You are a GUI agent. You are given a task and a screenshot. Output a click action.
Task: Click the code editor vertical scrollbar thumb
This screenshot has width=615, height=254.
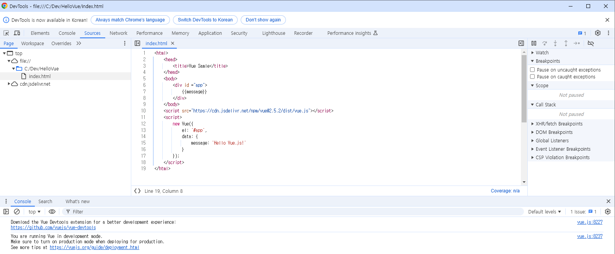(524, 89)
